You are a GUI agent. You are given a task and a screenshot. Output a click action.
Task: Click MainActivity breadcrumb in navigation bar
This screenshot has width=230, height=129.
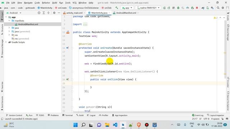(45, 8)
